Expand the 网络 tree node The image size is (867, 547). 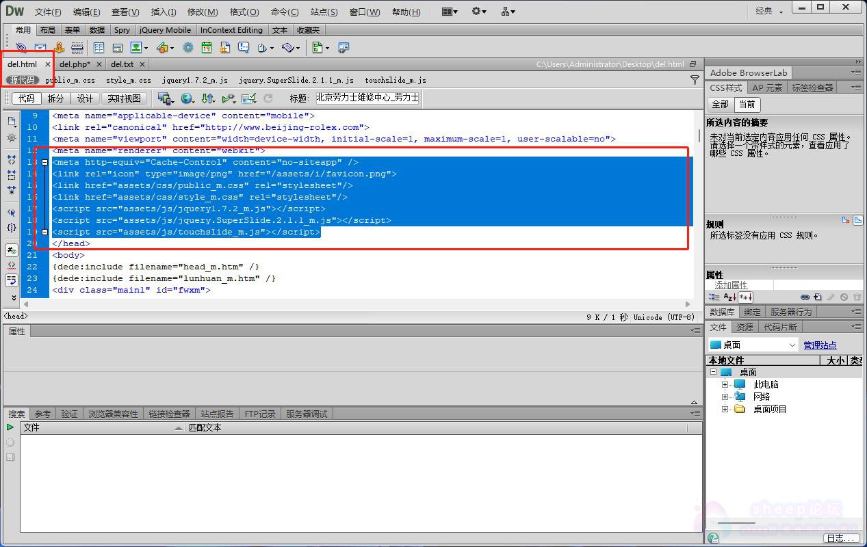tap(725, 396)
